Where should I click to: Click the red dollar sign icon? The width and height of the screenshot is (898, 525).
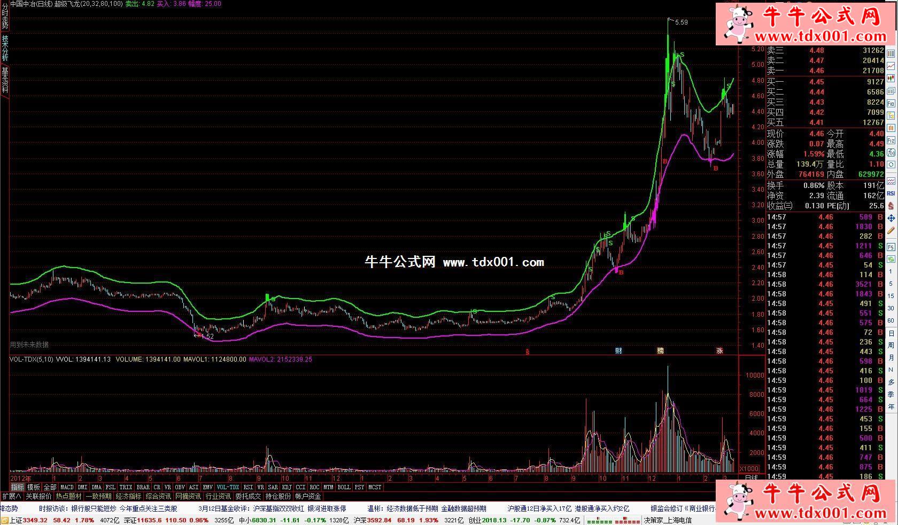[891, 206]
